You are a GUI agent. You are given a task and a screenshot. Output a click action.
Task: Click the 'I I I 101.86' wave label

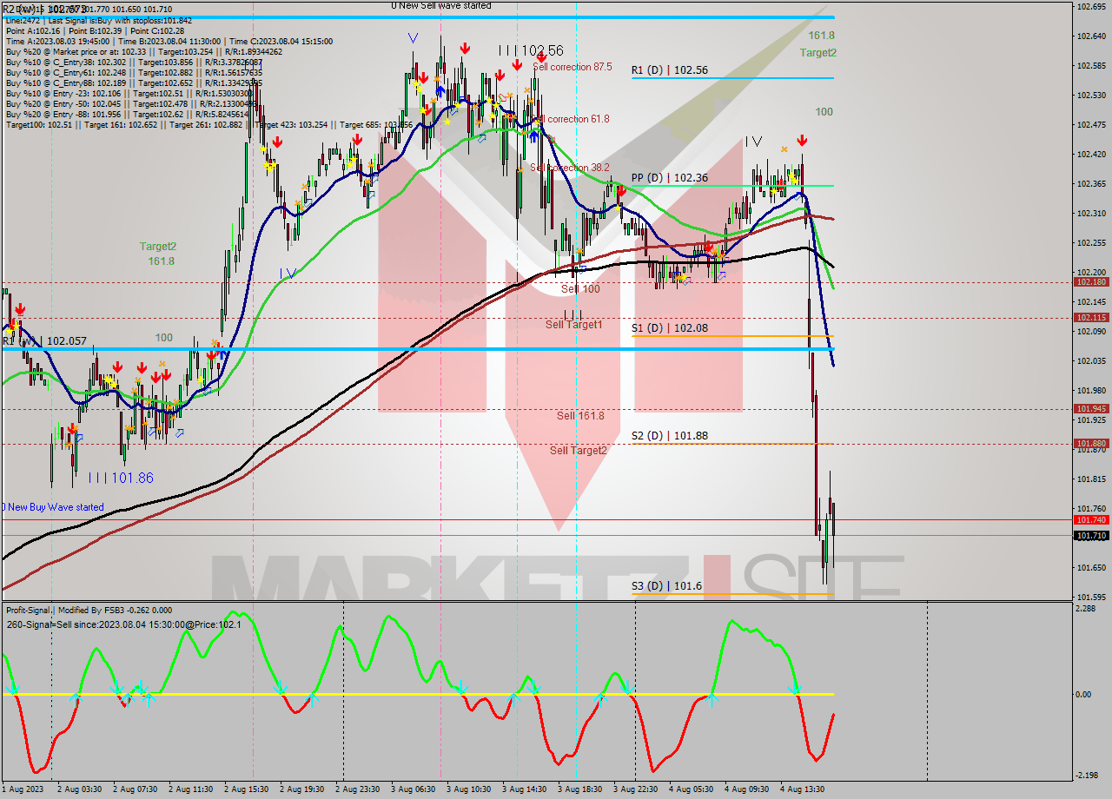pos(121,478)
